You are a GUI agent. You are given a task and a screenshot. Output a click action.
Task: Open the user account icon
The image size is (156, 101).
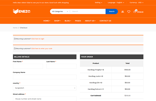pos(123,12)
